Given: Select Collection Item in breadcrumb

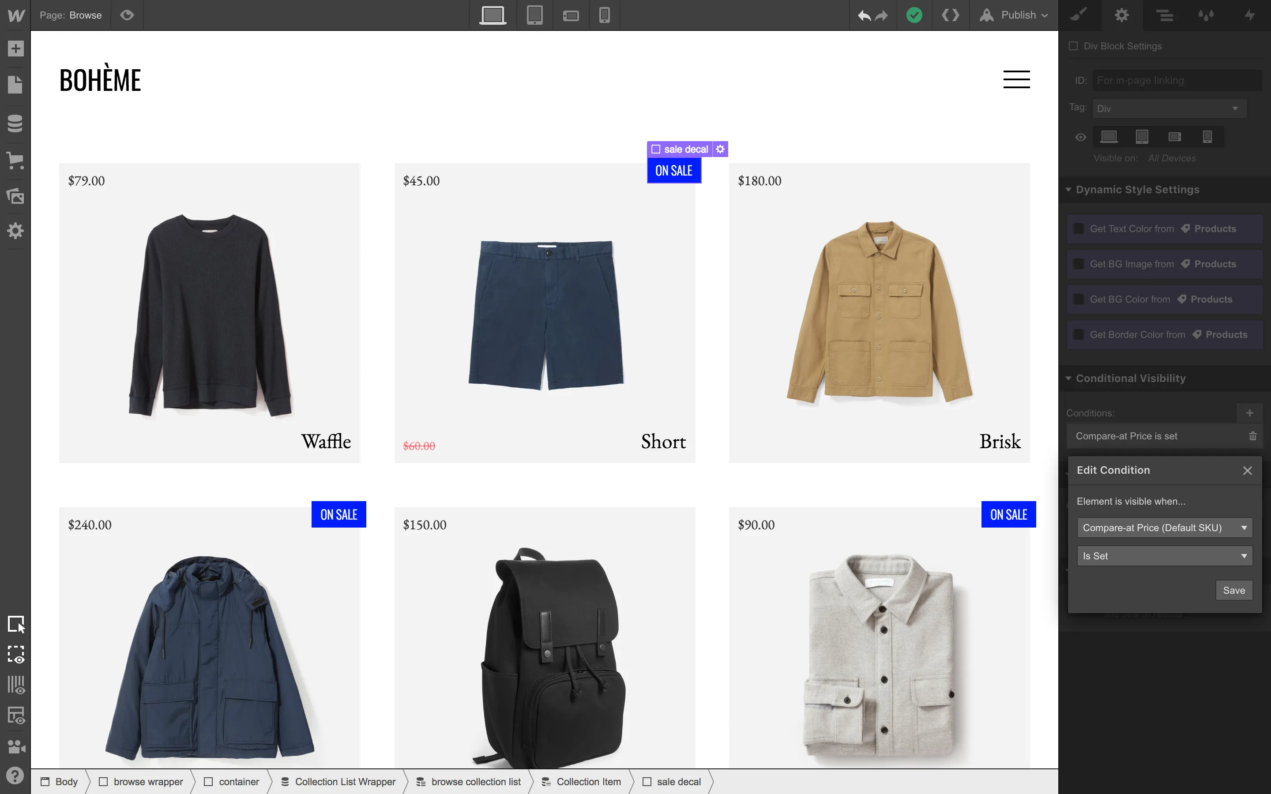Looking at the screenshot, I should point(588,782).
